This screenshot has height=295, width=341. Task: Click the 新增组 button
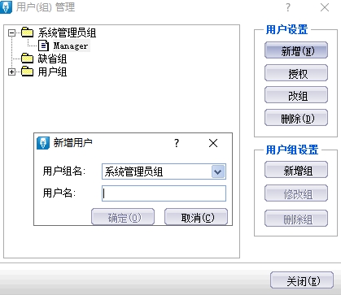(296, 170)
